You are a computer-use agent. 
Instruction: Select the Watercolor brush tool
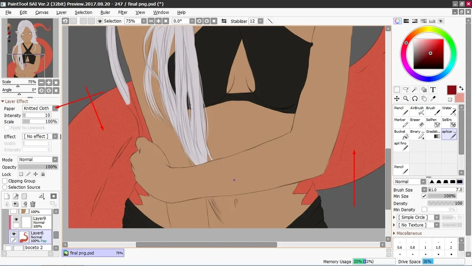[x=449, y=111]
